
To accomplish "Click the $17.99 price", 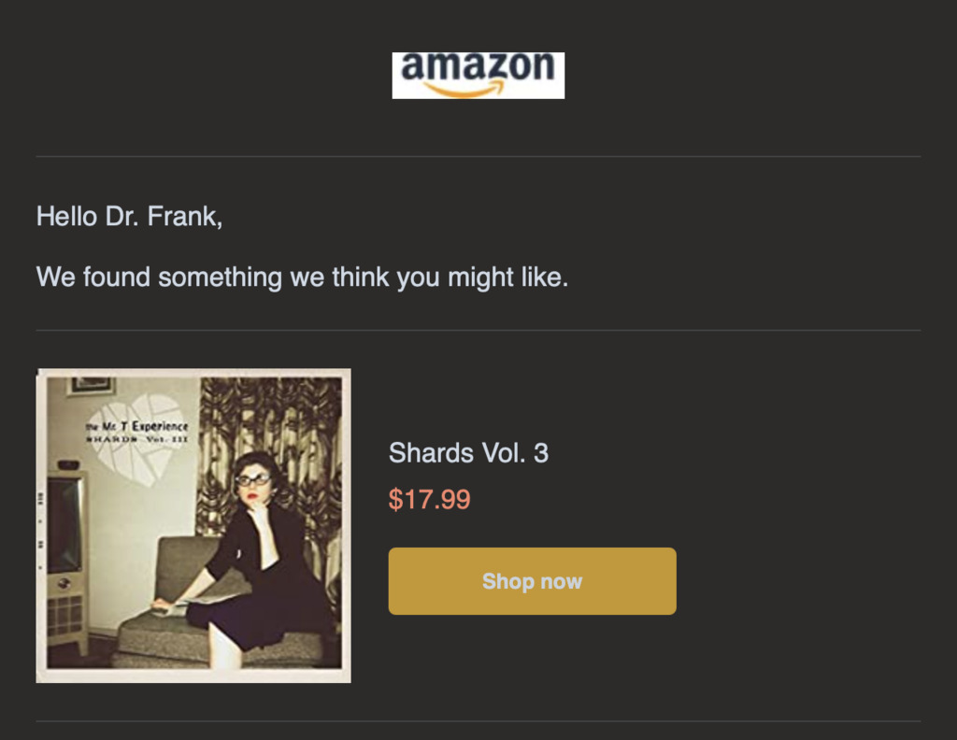I will tap(430, 500).
